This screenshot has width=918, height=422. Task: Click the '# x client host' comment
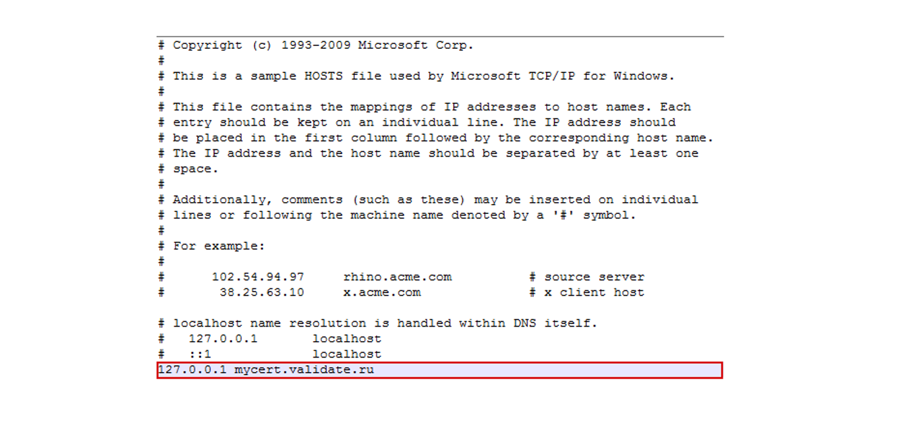(x=586, y=292)
